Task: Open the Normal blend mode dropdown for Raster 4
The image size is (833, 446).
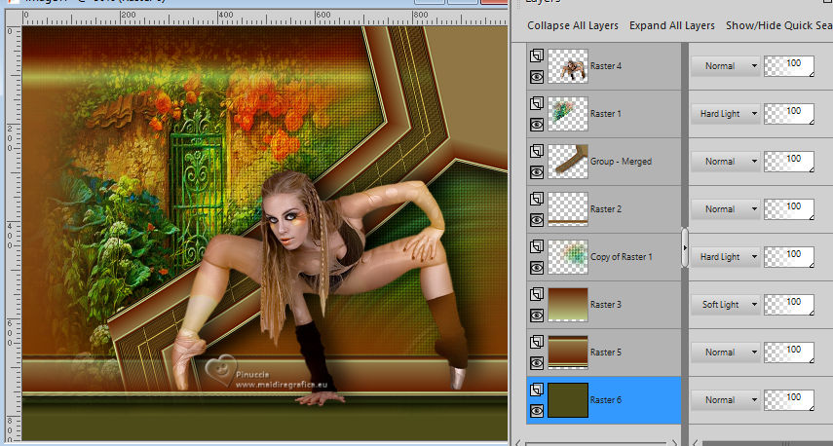Action: click(725, 66)
